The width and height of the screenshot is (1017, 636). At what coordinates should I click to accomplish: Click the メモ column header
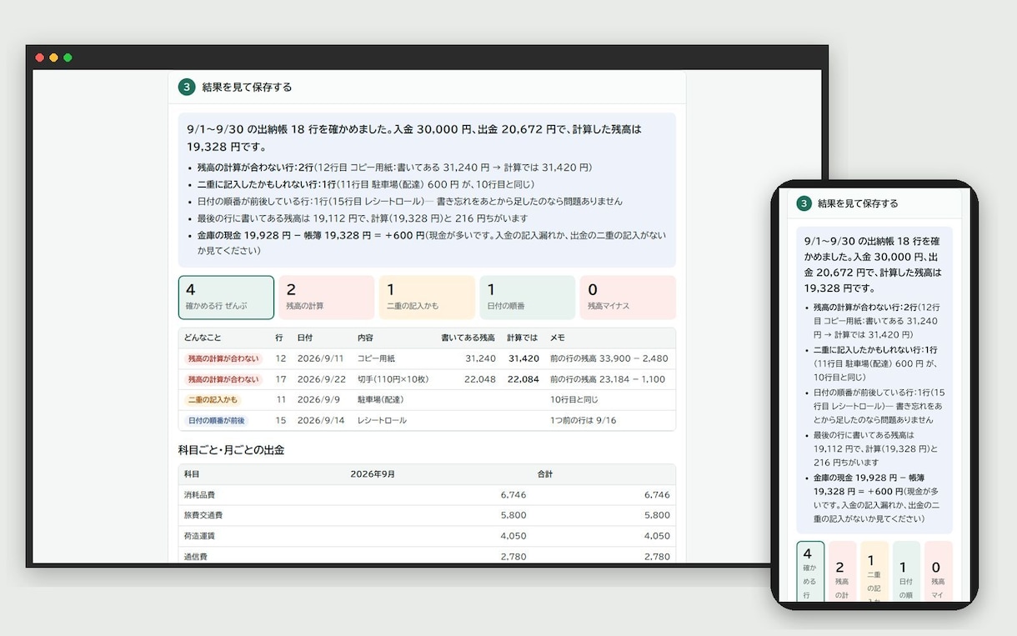(558, 338)
